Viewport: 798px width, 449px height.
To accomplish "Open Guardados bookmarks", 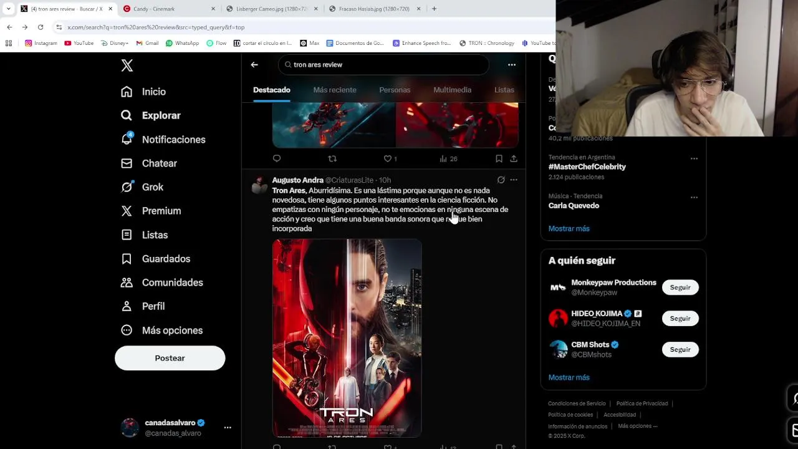I will [155, 259].
